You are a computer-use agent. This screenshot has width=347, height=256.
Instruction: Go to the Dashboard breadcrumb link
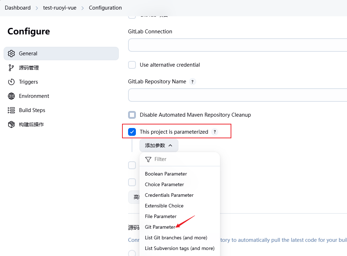18,8
